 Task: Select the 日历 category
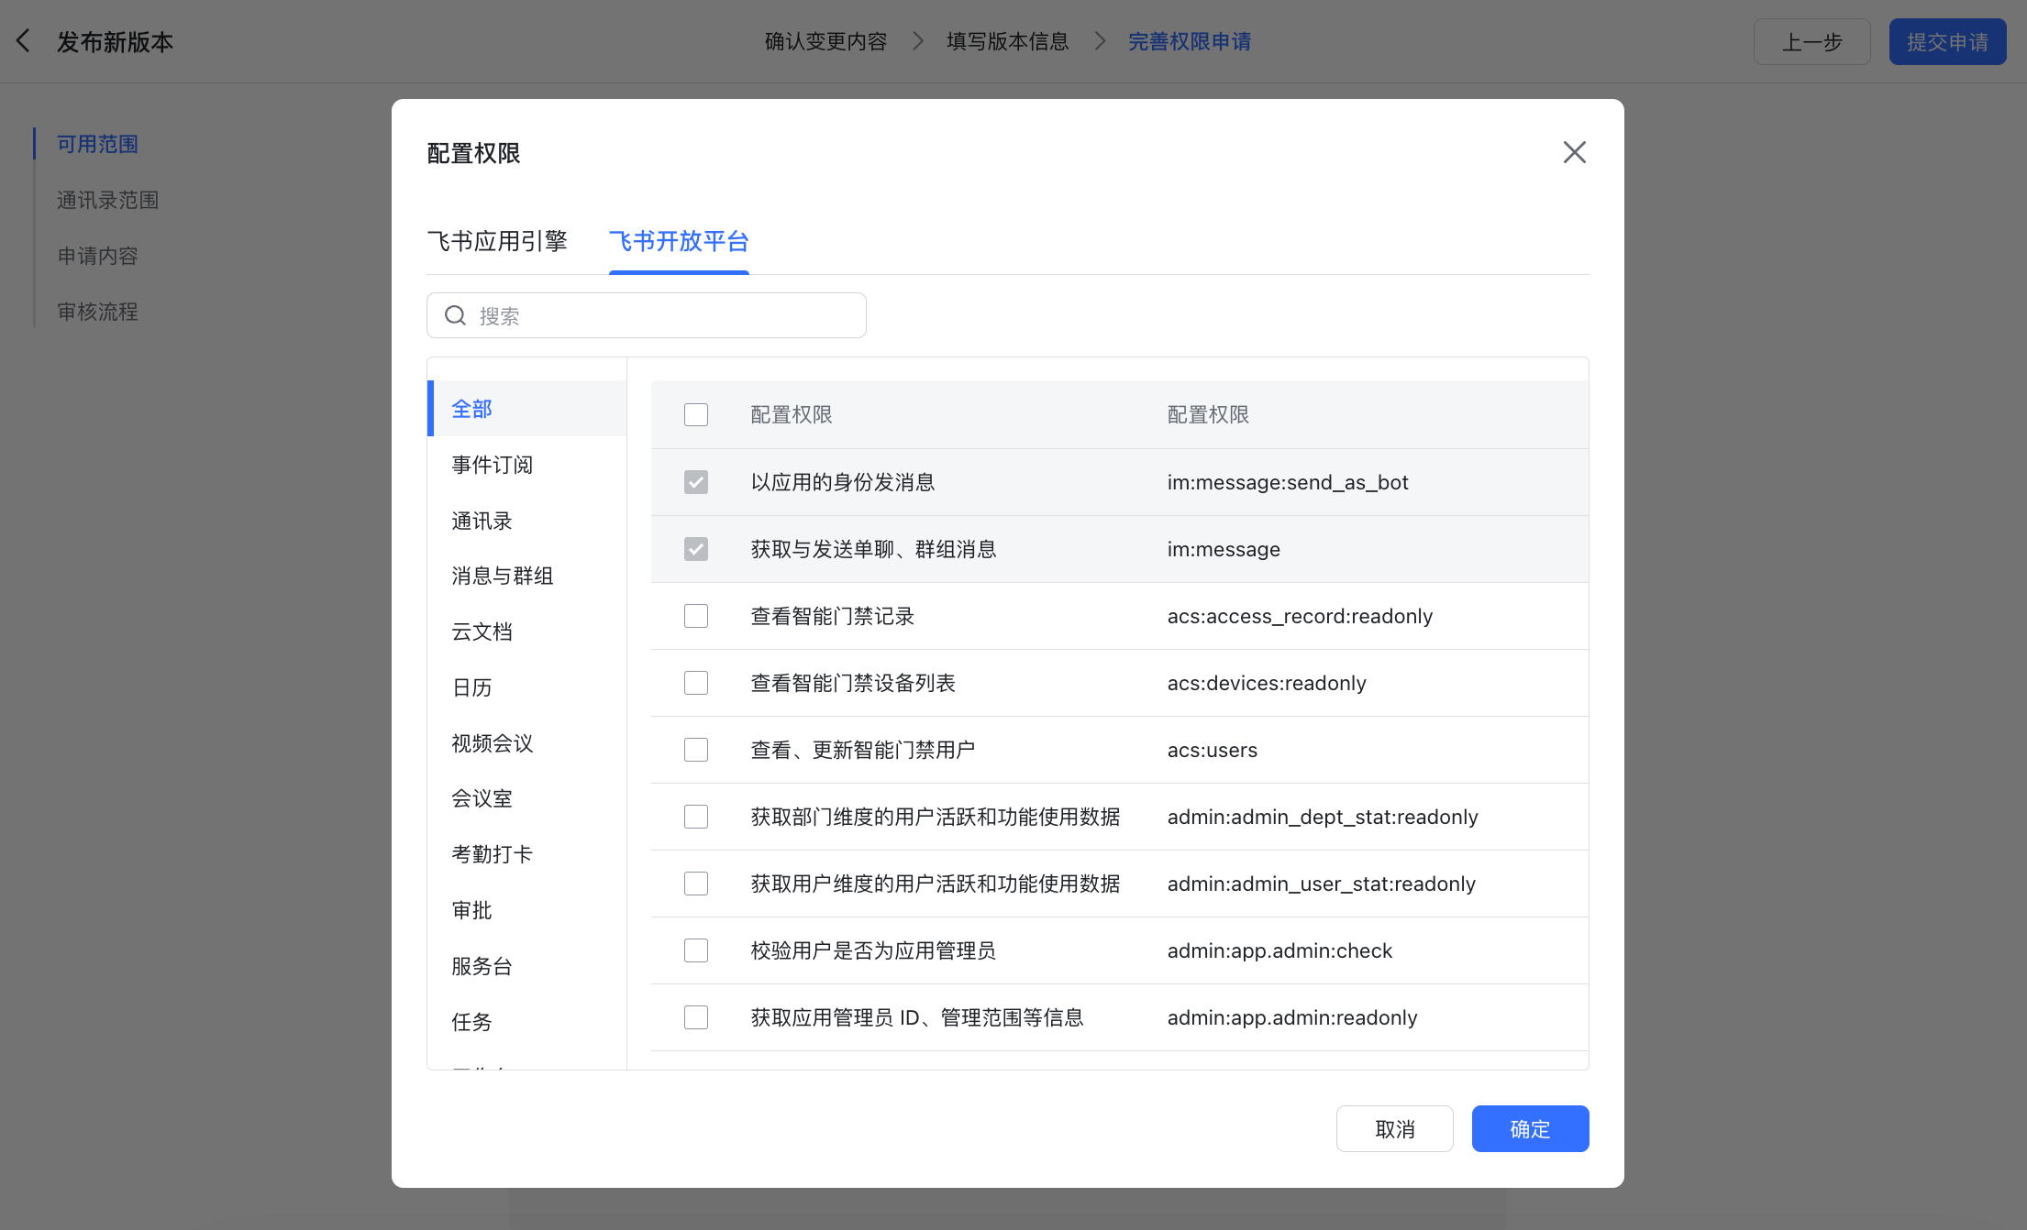click(527, 687)
